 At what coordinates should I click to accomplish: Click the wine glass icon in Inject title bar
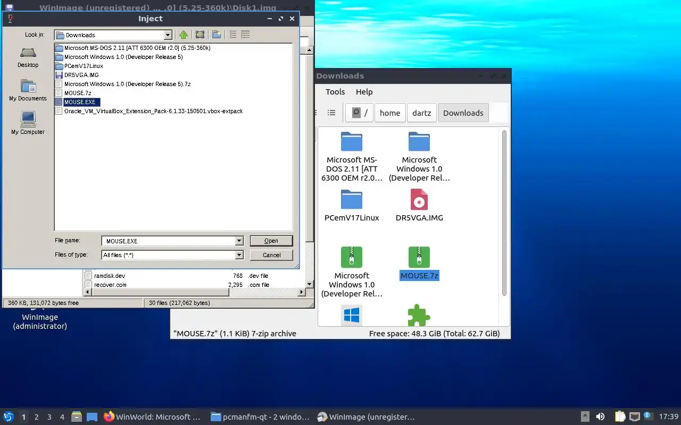[x=9, y=19]
